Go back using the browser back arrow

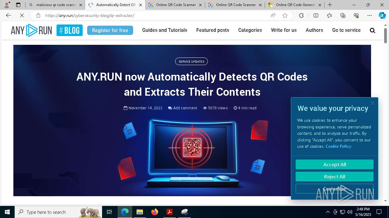[9, 15]
